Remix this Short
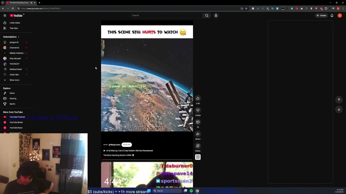346x194 pixels. 198,146
